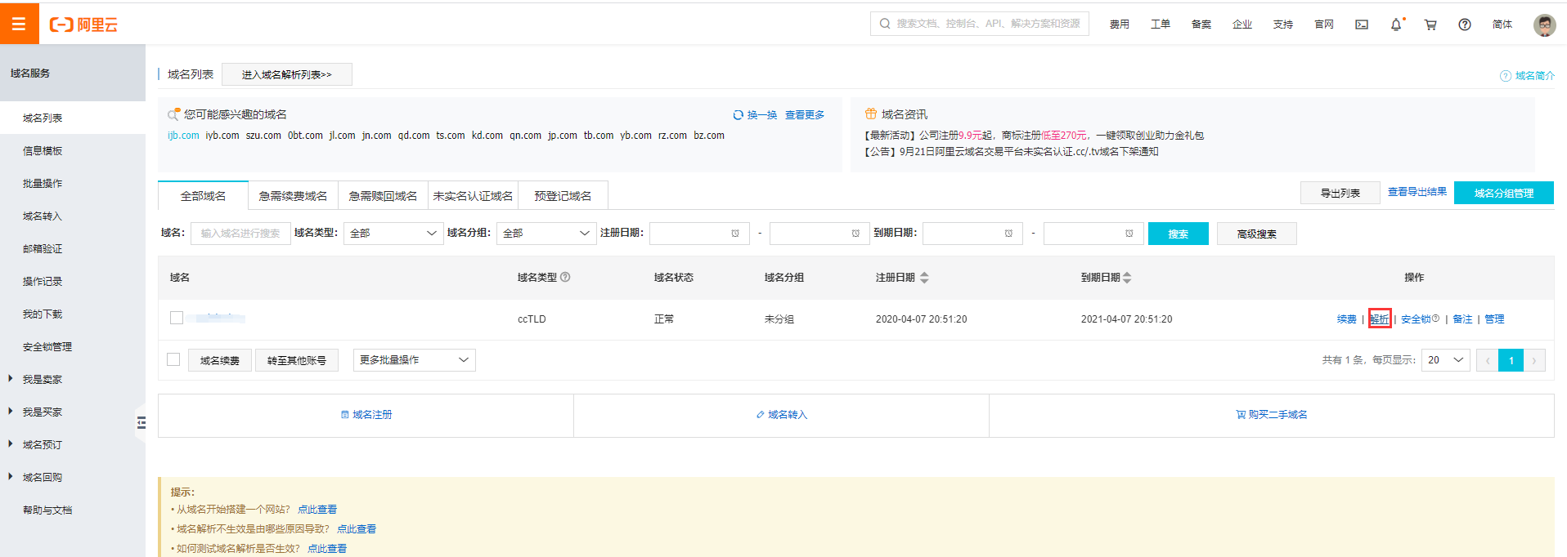Sort by 到期日期 arrow icon
1567x557 pixels.
coord(1127,278)
